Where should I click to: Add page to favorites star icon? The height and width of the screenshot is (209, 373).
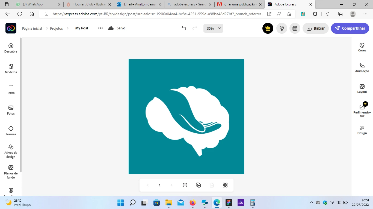[289, 14]
